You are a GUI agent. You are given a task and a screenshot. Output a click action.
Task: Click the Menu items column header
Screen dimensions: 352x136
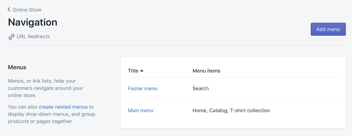[206, 71]
